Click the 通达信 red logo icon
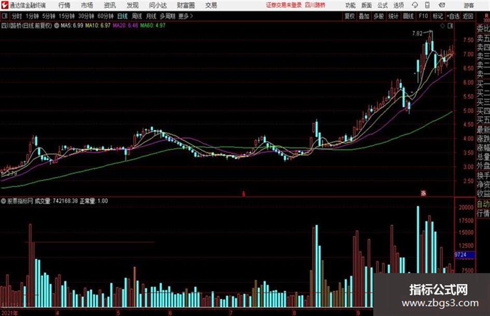 (5, 5)
